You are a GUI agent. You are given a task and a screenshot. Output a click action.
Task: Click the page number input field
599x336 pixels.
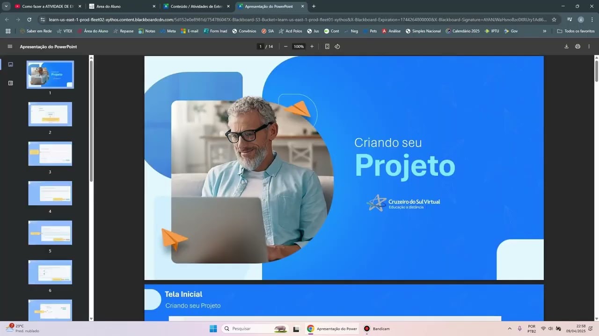tap(261, 47)
